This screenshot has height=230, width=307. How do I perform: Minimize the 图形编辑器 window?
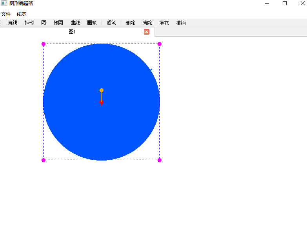click(x=267, y=3)
